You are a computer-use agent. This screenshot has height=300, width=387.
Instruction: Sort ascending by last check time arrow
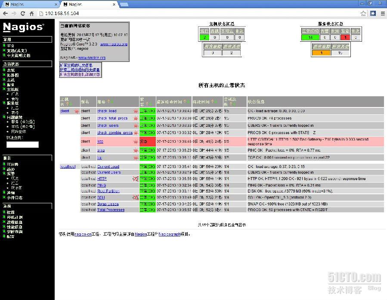184,101
